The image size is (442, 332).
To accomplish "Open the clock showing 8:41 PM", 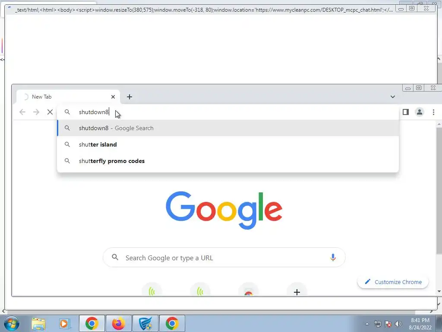I will 420,324.
